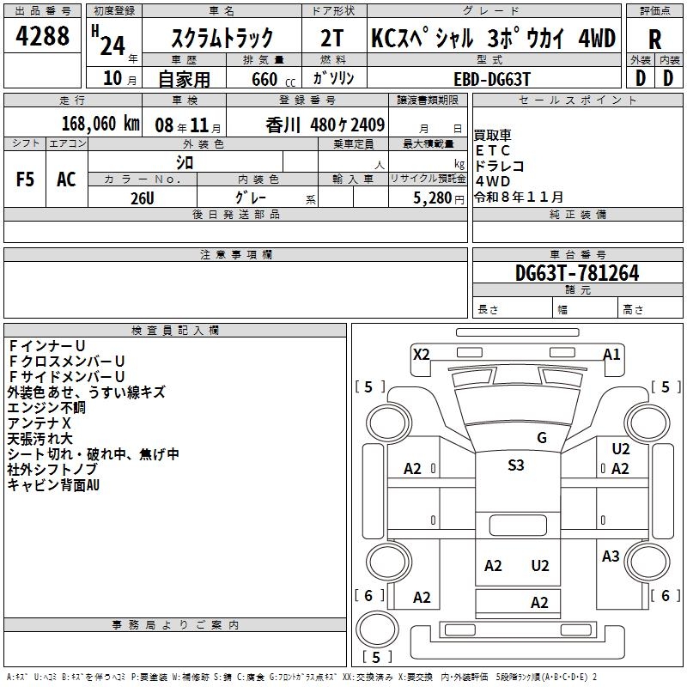
Task: Select 令和8年11月 in the sales points
Action: click(519, 197)
